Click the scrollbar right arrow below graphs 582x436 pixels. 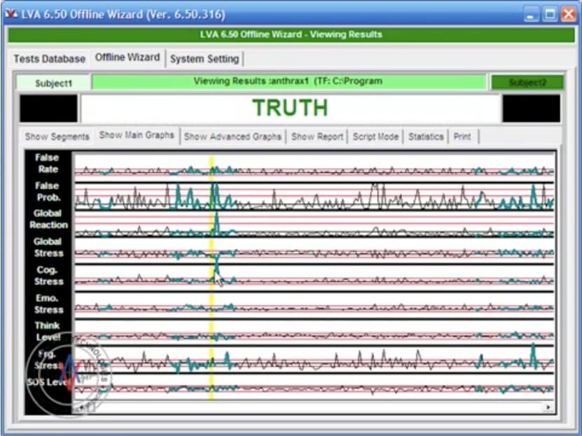tap(547, 407)
